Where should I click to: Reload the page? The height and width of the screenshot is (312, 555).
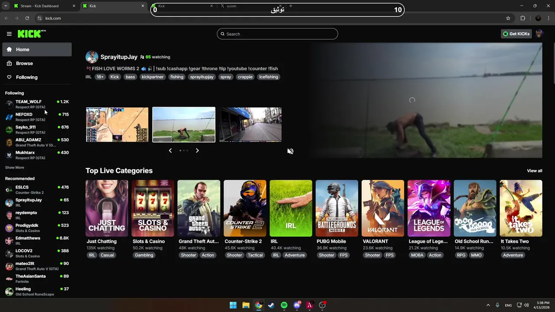click(x=27, y=18)
